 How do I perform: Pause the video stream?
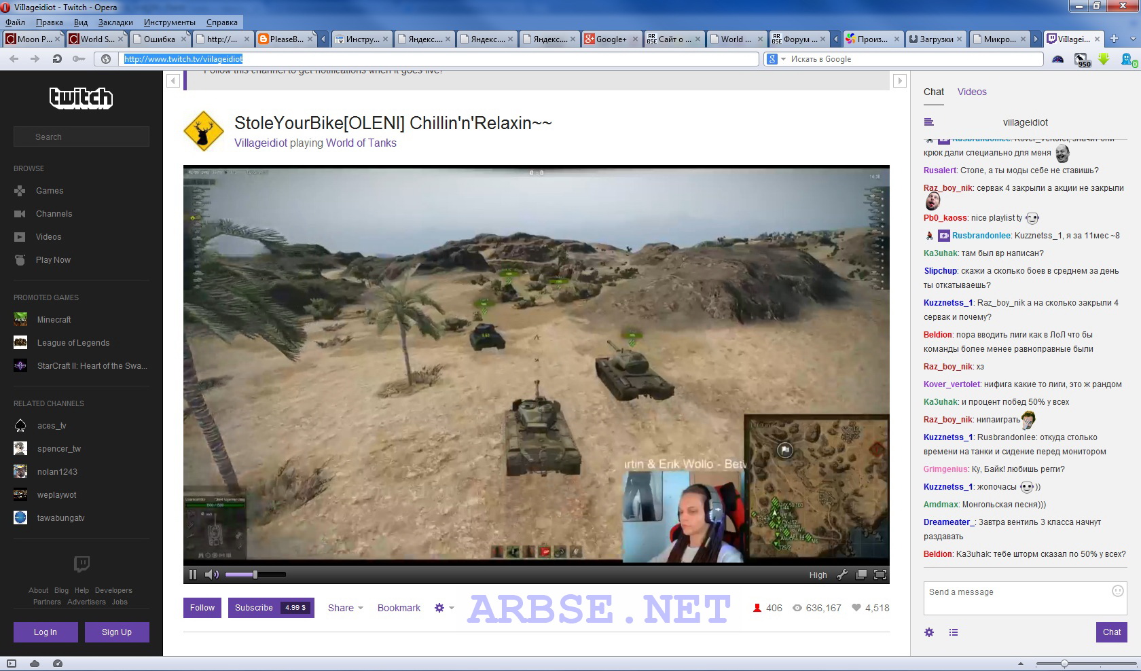pyautogui.click(x=193, y=575)
